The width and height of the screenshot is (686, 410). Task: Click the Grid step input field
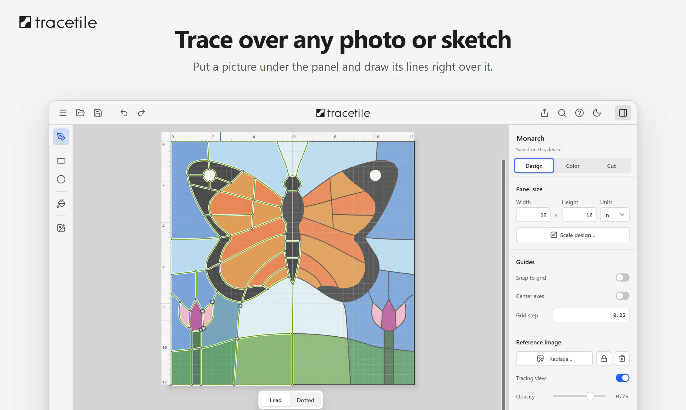tap(591, 315)
